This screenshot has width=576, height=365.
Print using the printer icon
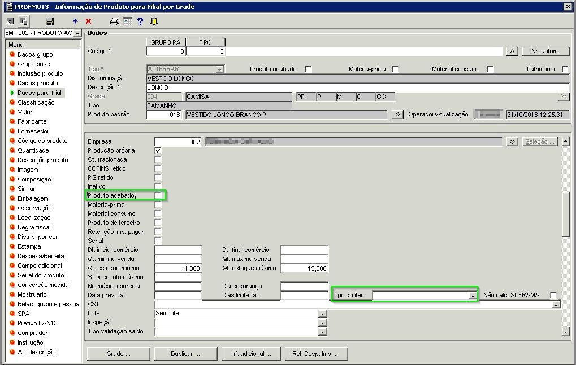(115, 21)
